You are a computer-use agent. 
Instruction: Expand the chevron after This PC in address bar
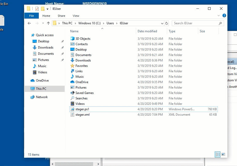tap(75, 23)
